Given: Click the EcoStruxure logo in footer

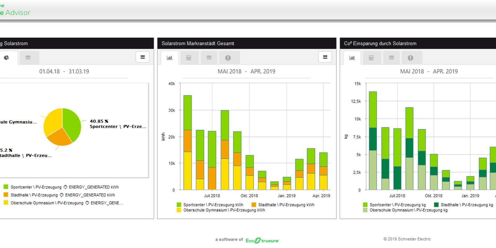Looking at the screenshot, I should [262, 240].
